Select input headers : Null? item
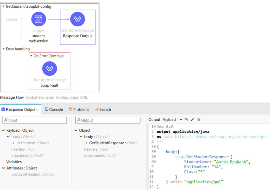 pos(24,149)
